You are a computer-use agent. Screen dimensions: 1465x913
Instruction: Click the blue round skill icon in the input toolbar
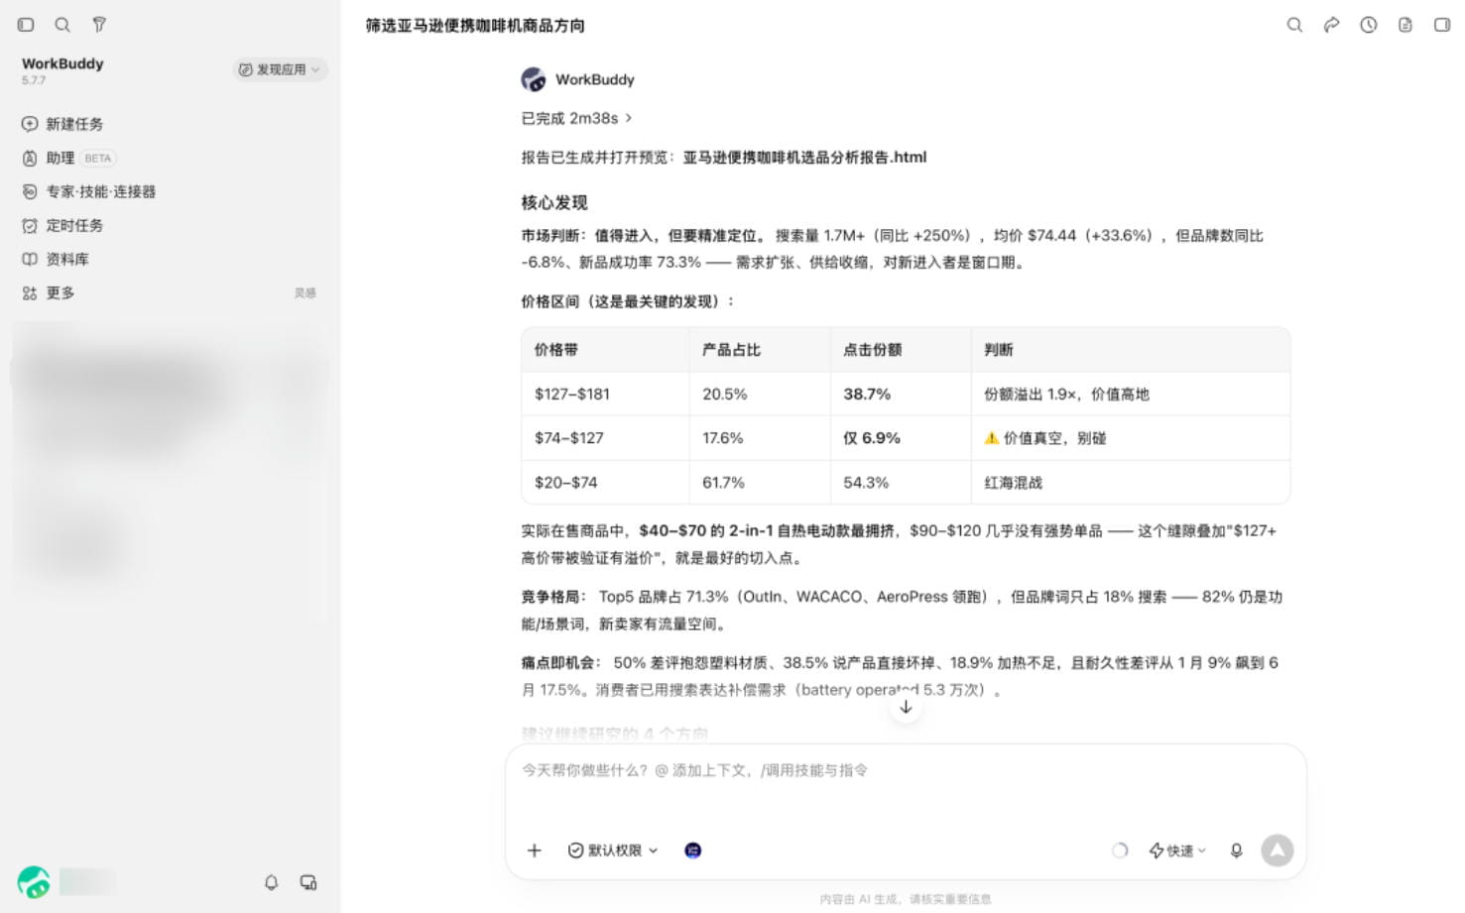[x=693, y=851]
